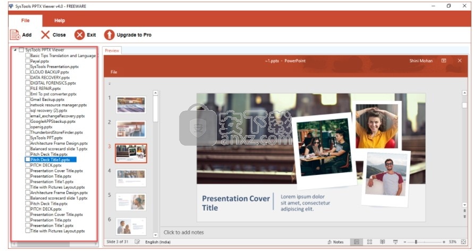
Task: Start Slide Show icon in status bar
Action: point(395,242)
